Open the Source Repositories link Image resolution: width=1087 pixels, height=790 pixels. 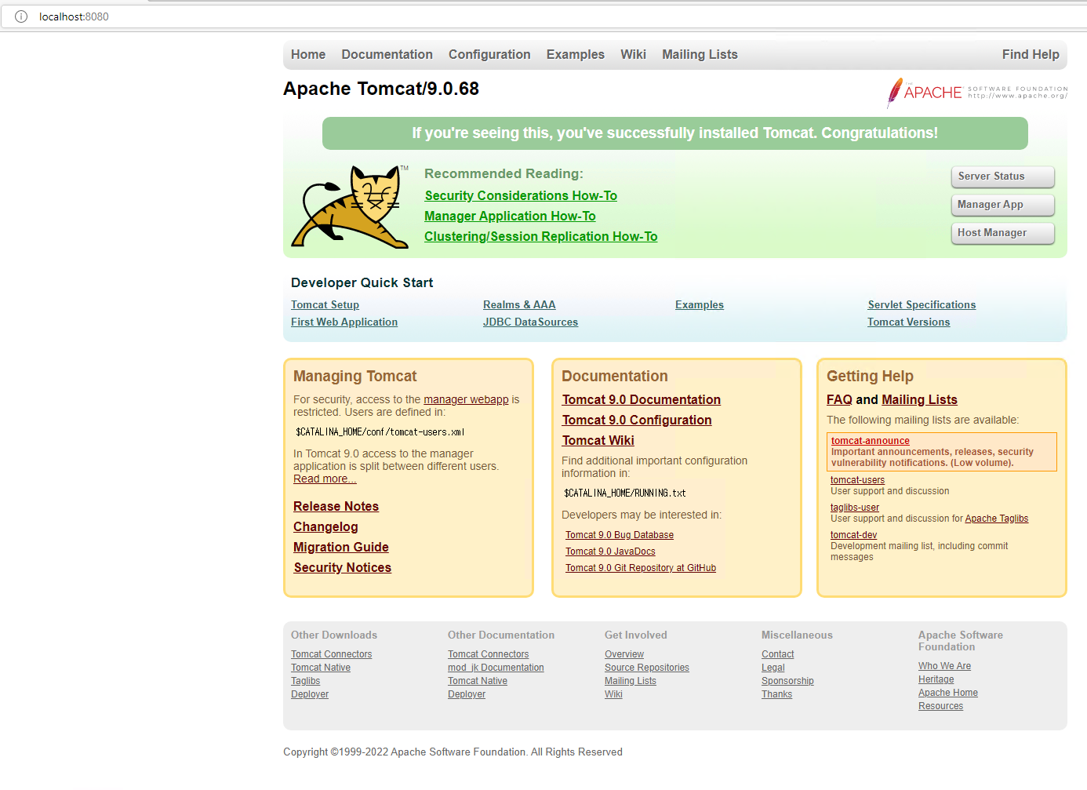coord(647,668)
